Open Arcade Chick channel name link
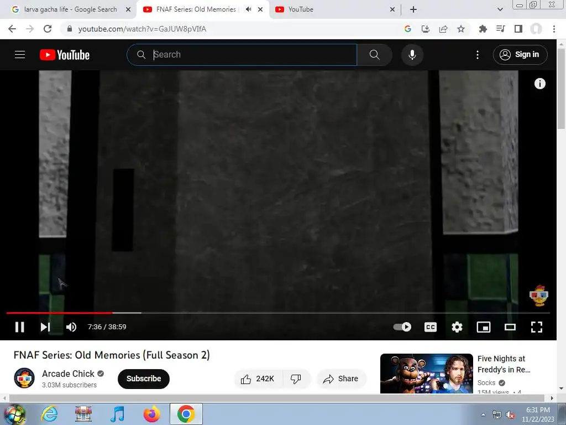 click(68, 374)
